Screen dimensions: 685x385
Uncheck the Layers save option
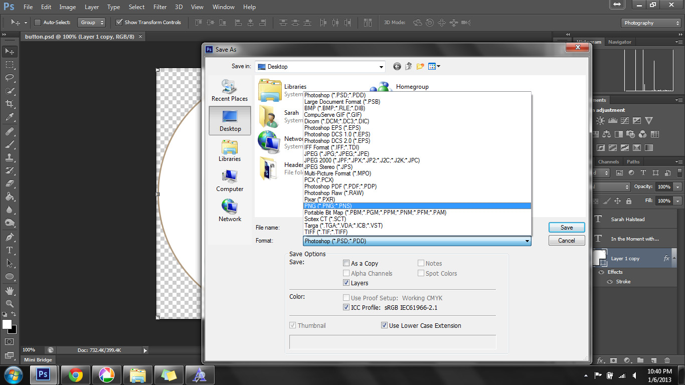point(346,283)
